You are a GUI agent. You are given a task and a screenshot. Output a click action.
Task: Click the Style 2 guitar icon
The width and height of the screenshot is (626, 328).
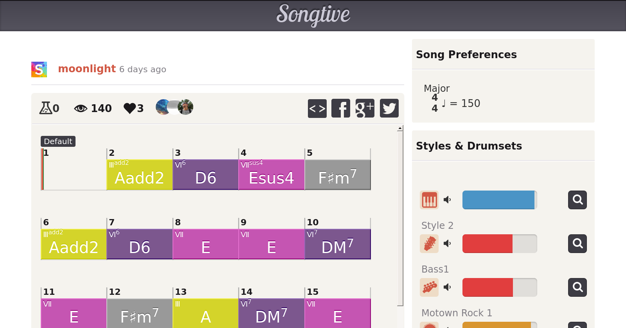tap(429, 244)
